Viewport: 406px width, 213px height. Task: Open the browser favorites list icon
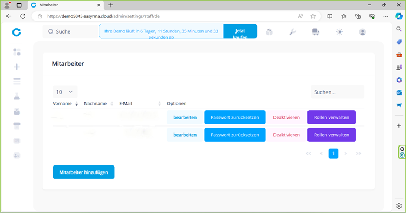click(344, 16)
